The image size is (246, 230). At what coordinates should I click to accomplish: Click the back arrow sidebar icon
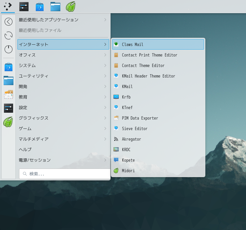9,22
